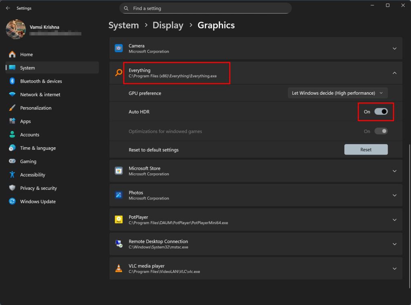Navigate to Display in the breadcrumb
The height and width of the screenshot is (305, 411).
168,25
